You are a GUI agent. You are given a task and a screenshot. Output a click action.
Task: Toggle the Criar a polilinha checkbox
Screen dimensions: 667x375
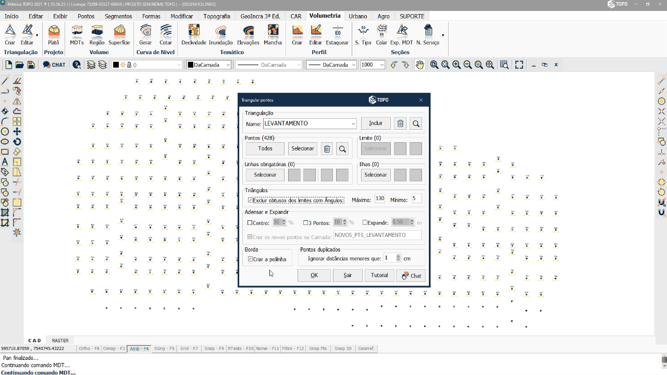(x=251, y=259)
